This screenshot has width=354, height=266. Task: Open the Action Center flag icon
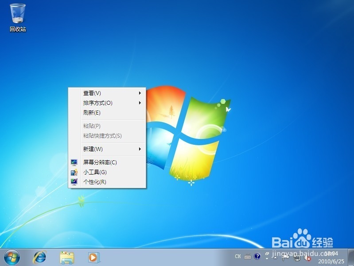pos(286,257)
